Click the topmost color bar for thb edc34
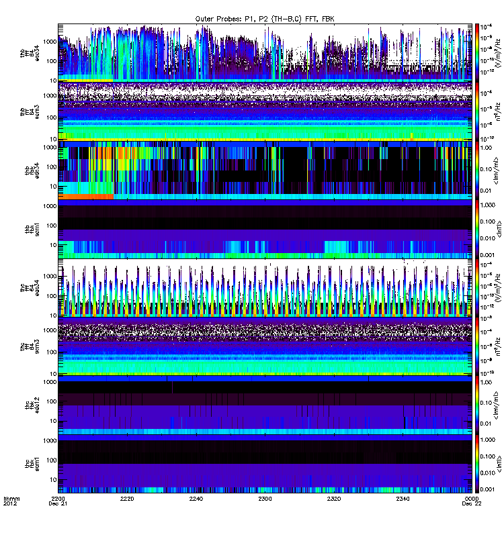The image size is (504, 537). pyautogui.click(x=477, y=50)
